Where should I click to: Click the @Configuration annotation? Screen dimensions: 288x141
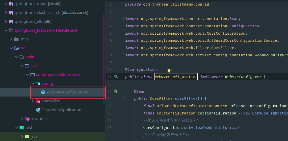point(141,69)
